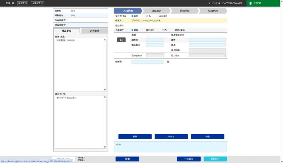Image resolution: width=283 pixels, height=163 pixels.
Task: Click '特記事項はありません' text
Action: (65, 40)
